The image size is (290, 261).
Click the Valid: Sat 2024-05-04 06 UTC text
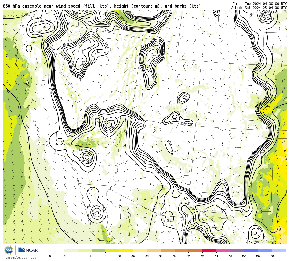[x=259, y=8]
